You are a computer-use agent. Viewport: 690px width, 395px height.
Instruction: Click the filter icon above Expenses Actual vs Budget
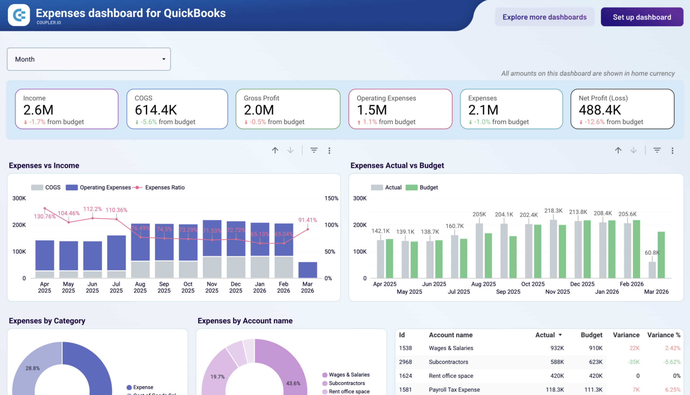coord(657,150)
